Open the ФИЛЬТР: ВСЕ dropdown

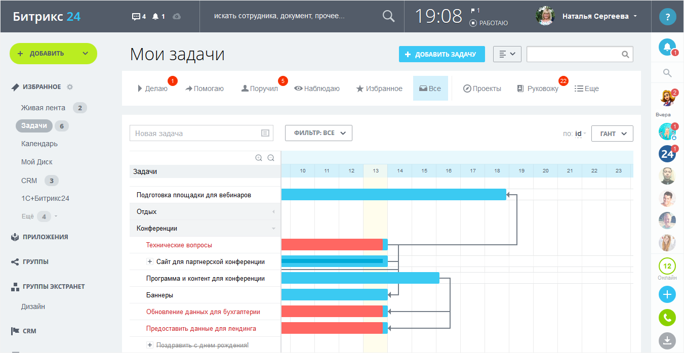click(x=318, y=133)
